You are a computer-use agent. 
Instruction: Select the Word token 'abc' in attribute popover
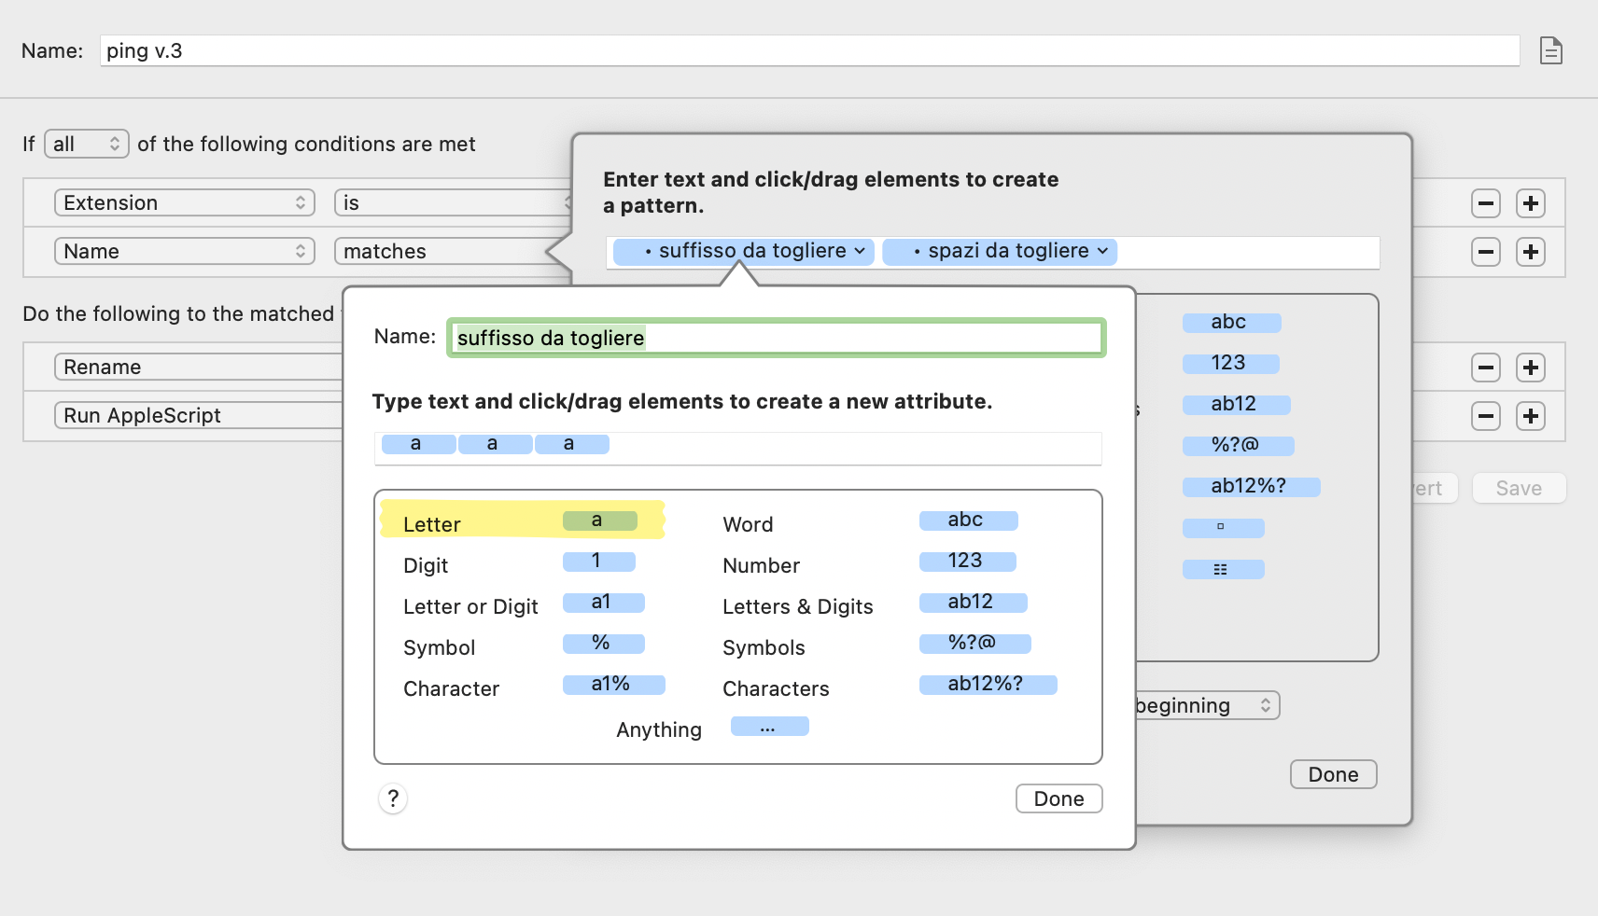tap(969, 520)
